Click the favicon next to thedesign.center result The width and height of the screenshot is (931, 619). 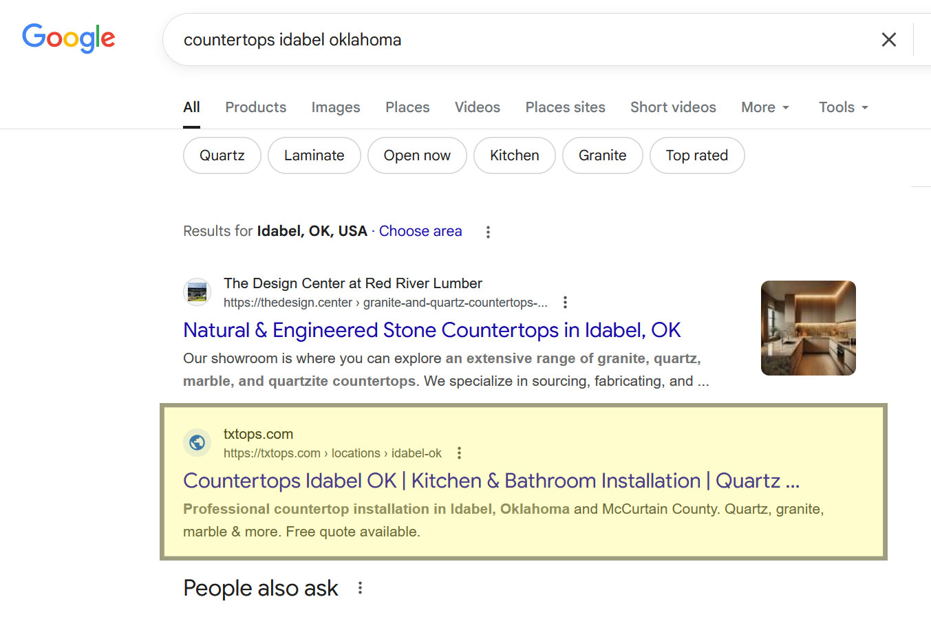point(197,292)
